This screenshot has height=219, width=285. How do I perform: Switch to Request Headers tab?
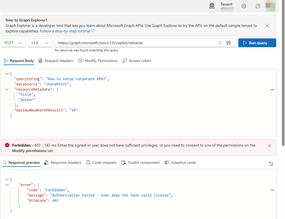click(56, 61)
